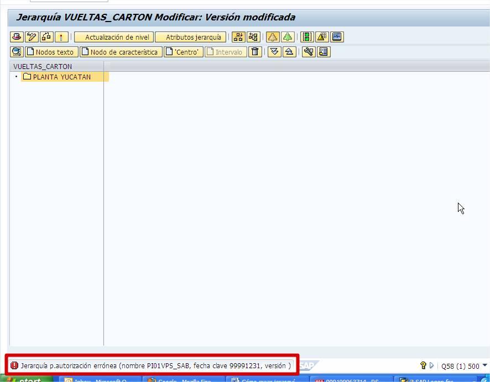Image resolution: width=490 pixels, height=382 pixels.
Task: Click the trash can delete icon
Action: tap(254, 52)
